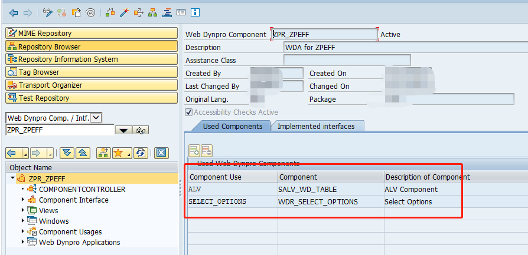The width and height of the screenshot is (528, 255).
Task: Expand the Views node
Action: [23, 210]
